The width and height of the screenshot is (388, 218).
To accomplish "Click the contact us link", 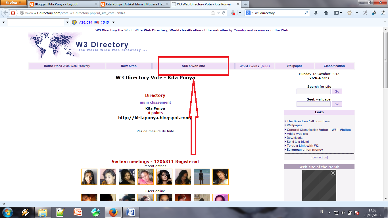I will coord(319,157).
